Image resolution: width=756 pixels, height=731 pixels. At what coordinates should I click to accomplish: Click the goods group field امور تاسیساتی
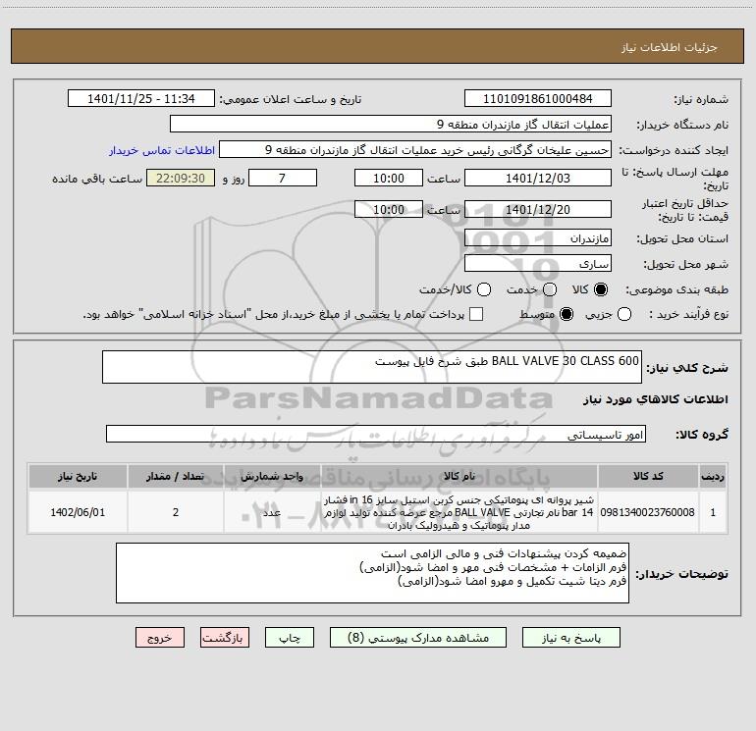[x=376, y=434]
